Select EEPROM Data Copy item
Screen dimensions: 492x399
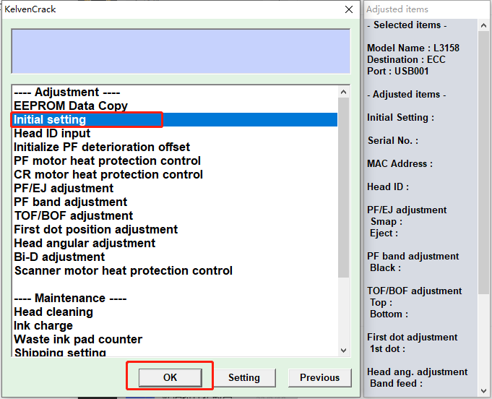pos(71,106)
